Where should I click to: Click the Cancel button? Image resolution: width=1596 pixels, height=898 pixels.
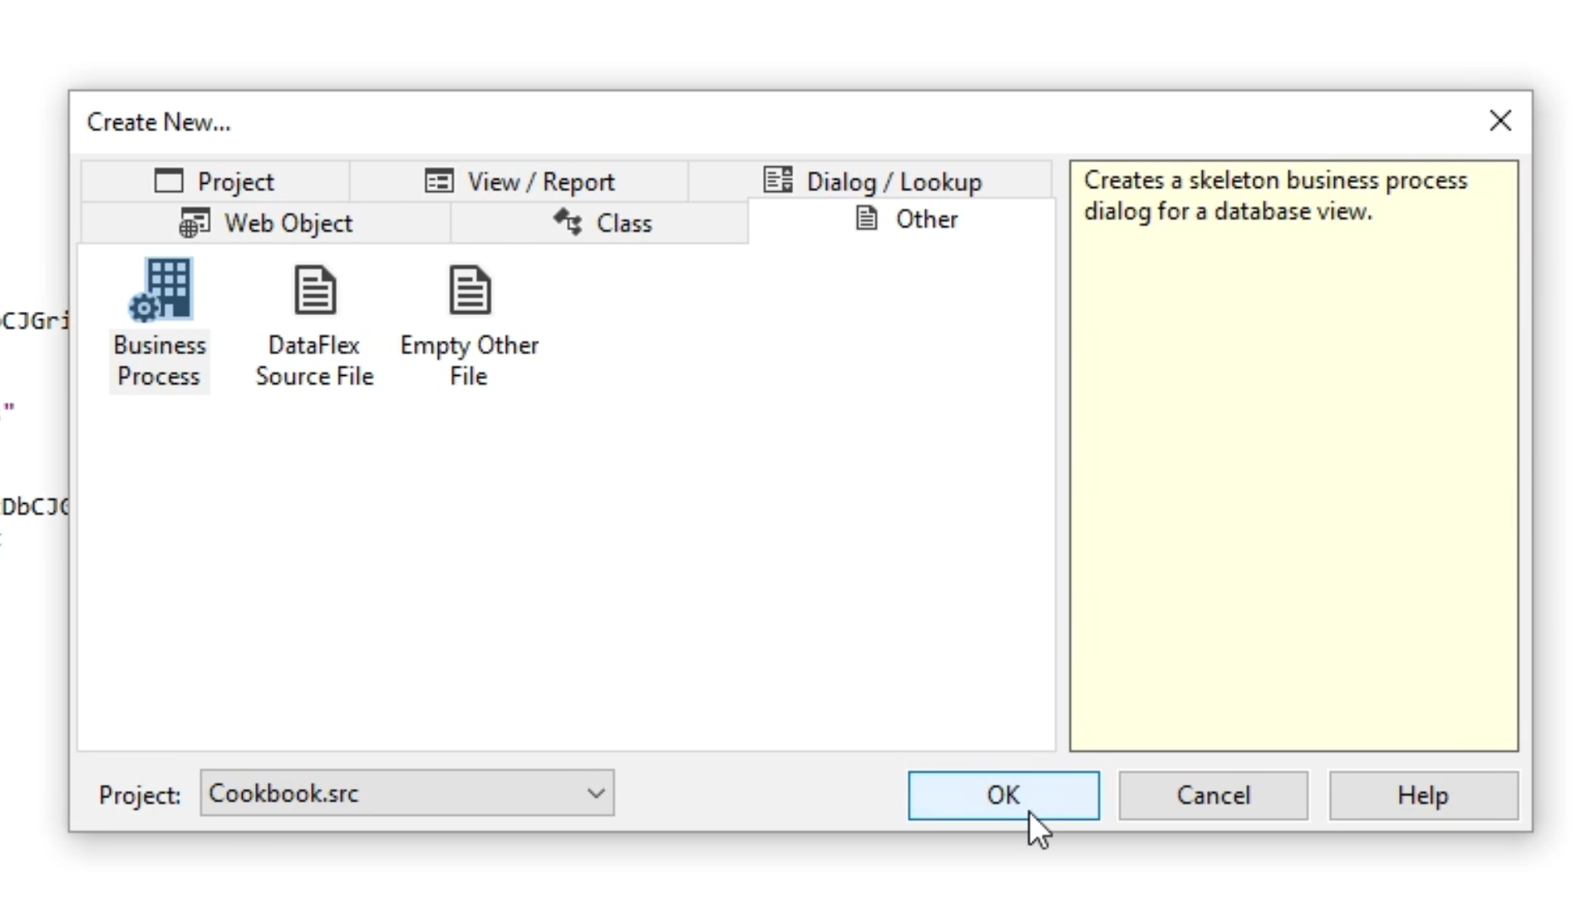pyautogui.click(x=1213, y=796)
